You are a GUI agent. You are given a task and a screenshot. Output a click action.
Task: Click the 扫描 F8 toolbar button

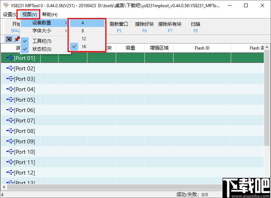pos(196,27)
